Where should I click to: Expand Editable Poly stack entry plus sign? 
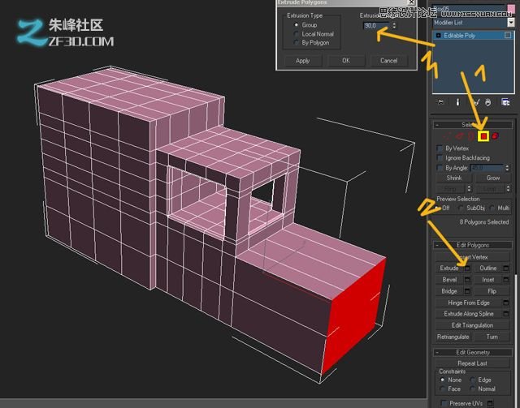click(x=439, y=35)
